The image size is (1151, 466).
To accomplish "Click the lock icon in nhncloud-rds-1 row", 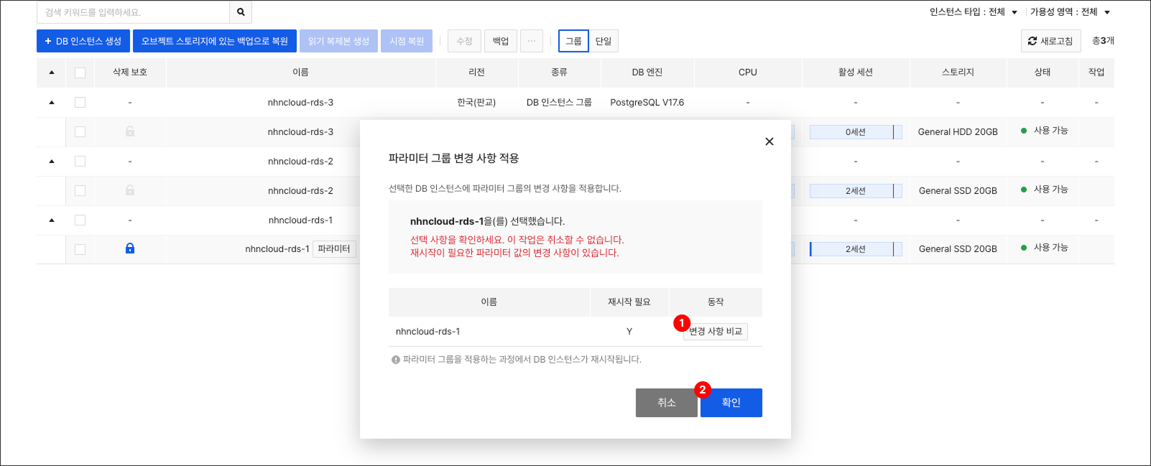I will 130,248.
